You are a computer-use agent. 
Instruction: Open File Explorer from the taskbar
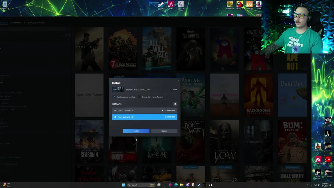click(182, 185)
